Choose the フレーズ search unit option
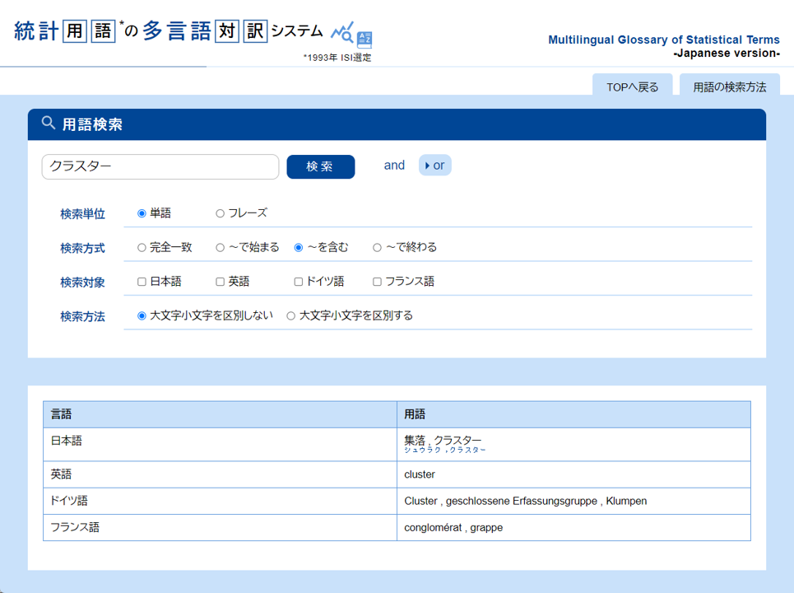The height and width of the screenshot is (593, 794). point(220,213)
